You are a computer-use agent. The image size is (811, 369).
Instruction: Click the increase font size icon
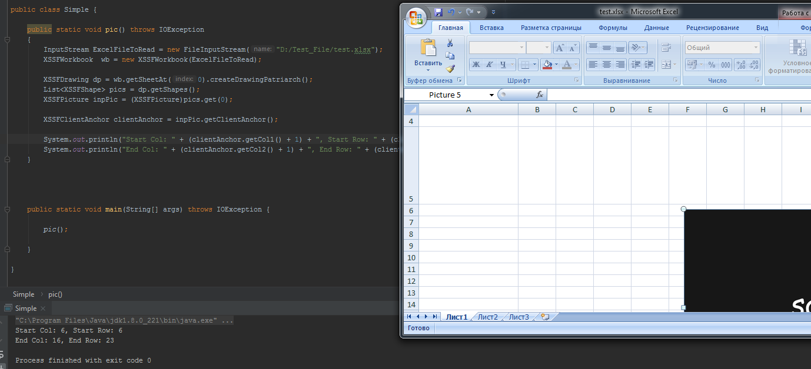560,48
